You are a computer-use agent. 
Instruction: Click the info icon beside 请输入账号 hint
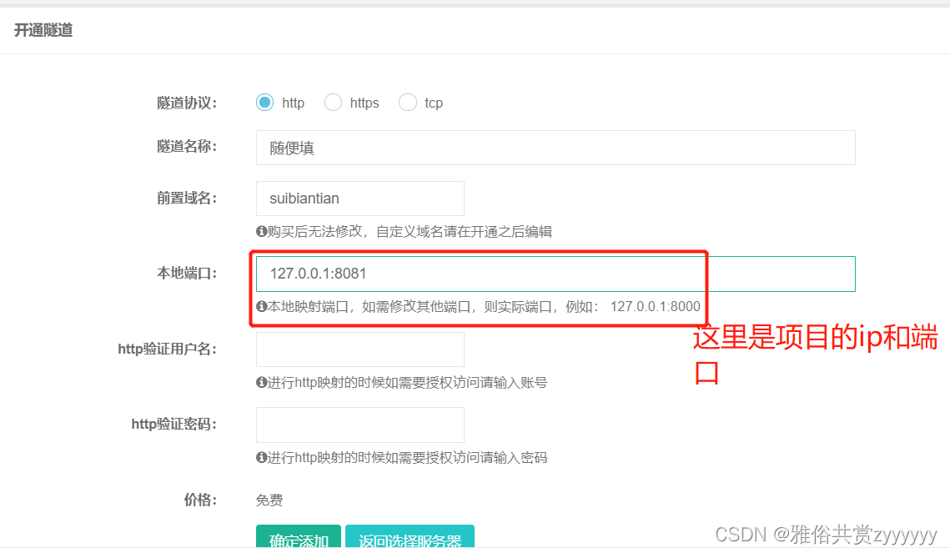click(x=261, y=382)
